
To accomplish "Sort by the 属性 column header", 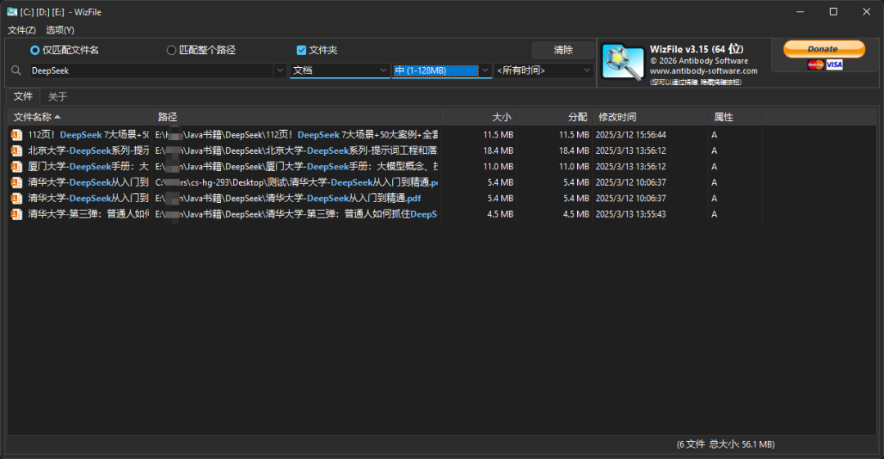I will [x=736, y=117].
